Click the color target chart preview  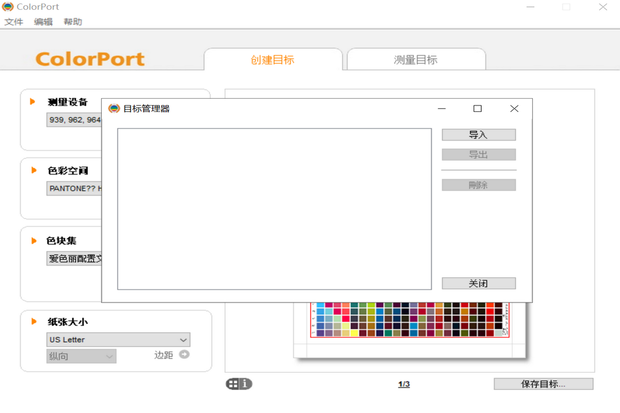409,321
